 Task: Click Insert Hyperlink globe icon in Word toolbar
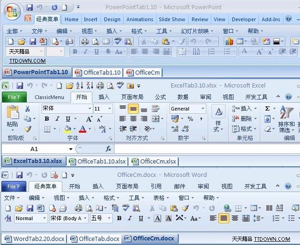(227, 208)
